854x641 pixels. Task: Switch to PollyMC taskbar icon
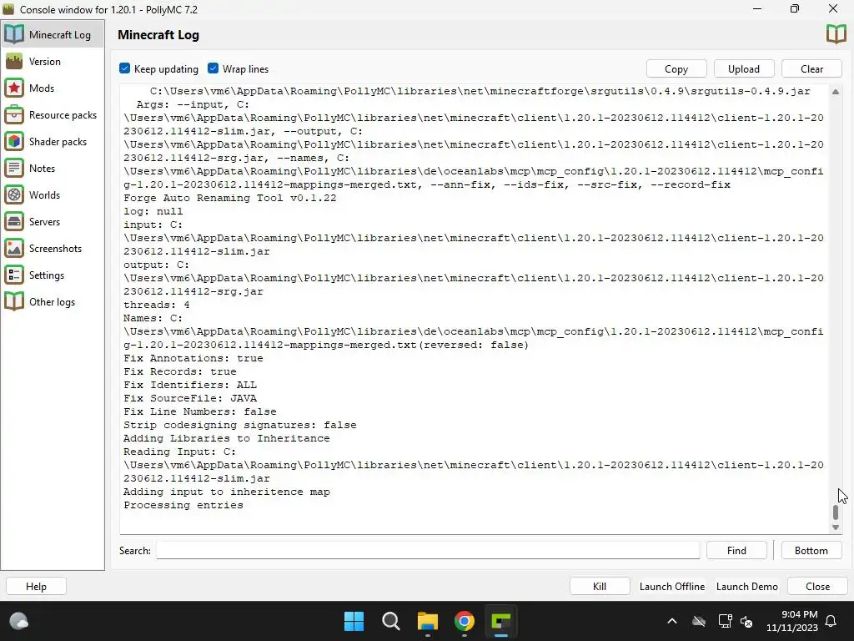coord(501,621)
